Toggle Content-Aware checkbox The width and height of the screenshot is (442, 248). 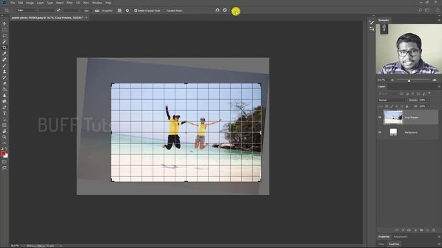click(x=165, y=11)
